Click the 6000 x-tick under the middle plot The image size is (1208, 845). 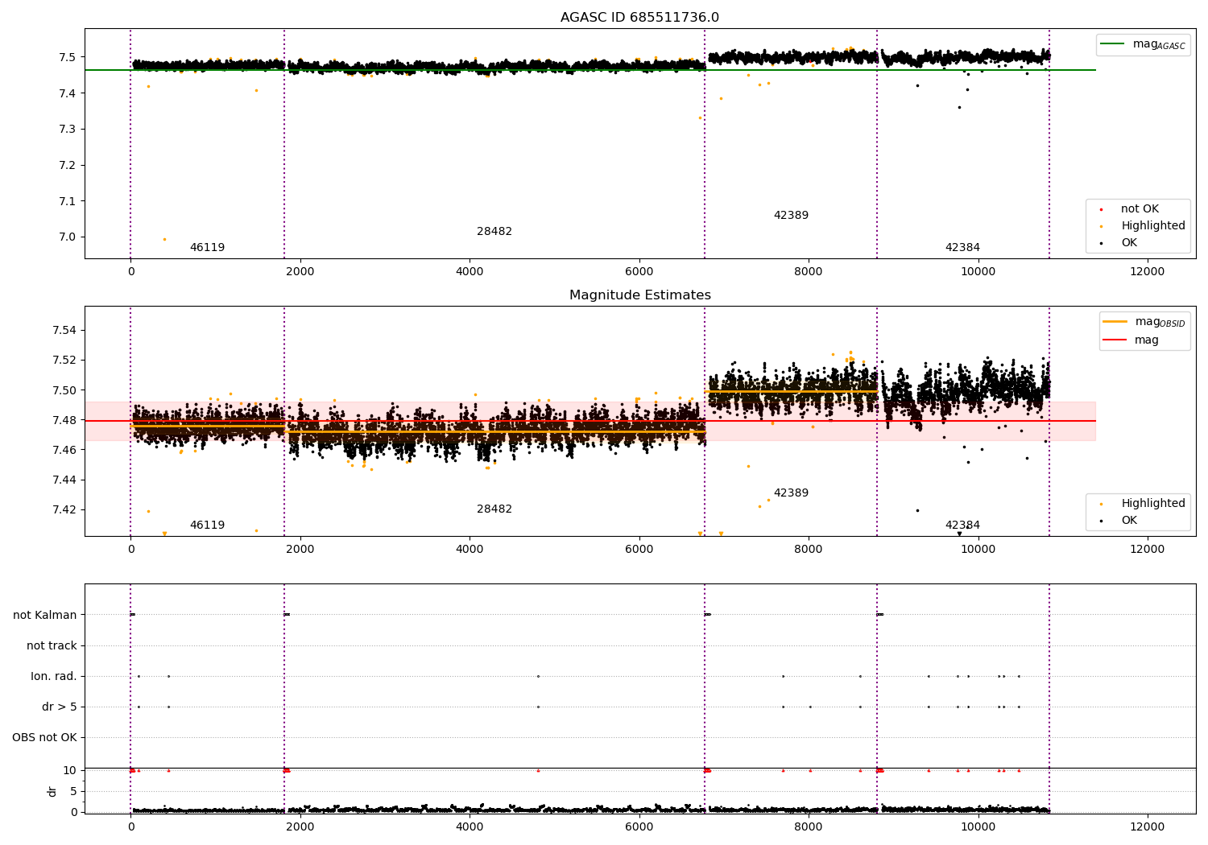click(639, 549)
